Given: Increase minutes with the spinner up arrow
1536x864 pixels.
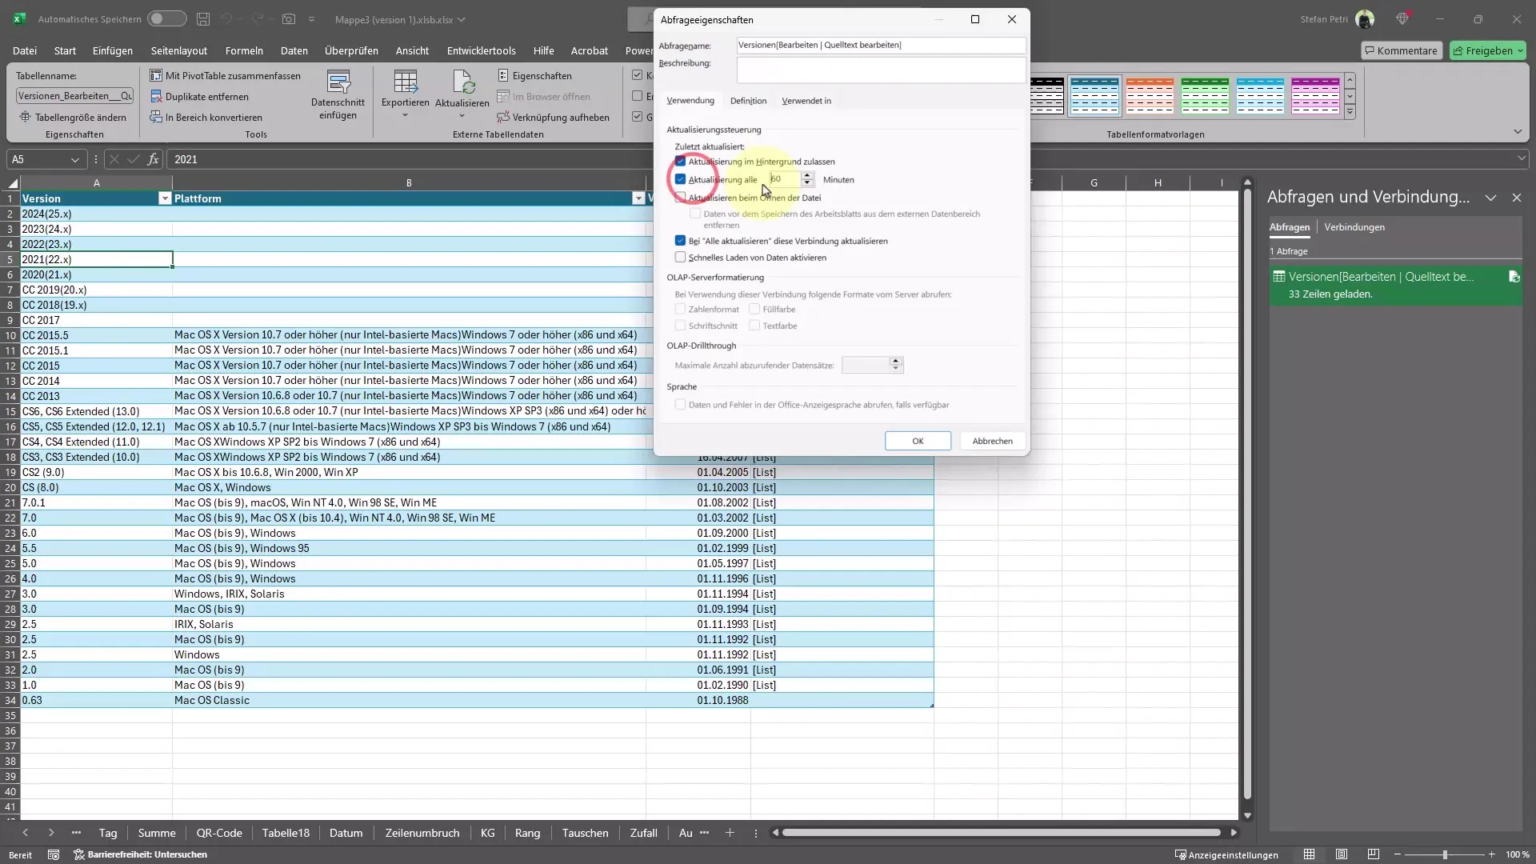Looking at the screenshot, I should click(x=807, y=175).
